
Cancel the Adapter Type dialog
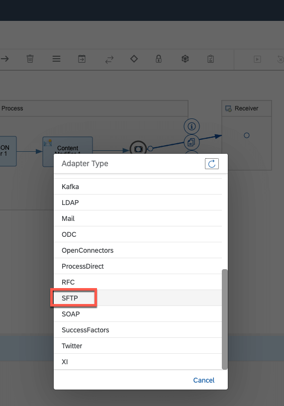point(204,380)
